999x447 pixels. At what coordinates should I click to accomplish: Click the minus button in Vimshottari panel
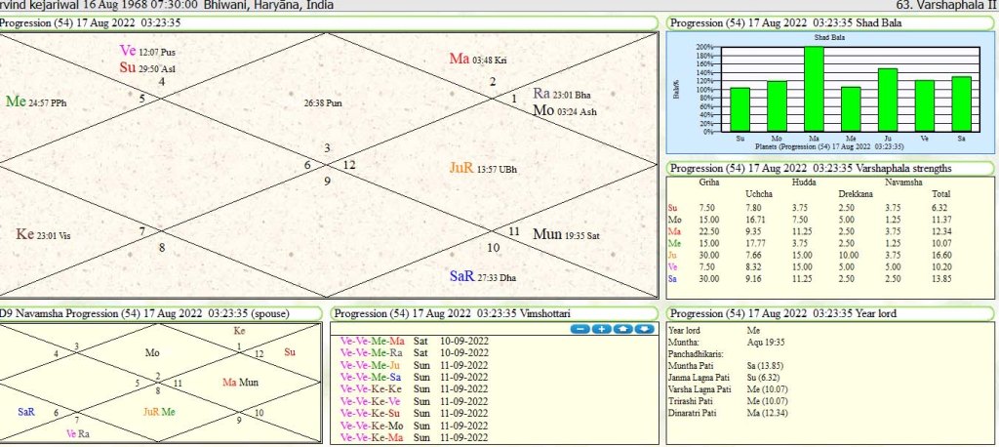click(580, 329)
